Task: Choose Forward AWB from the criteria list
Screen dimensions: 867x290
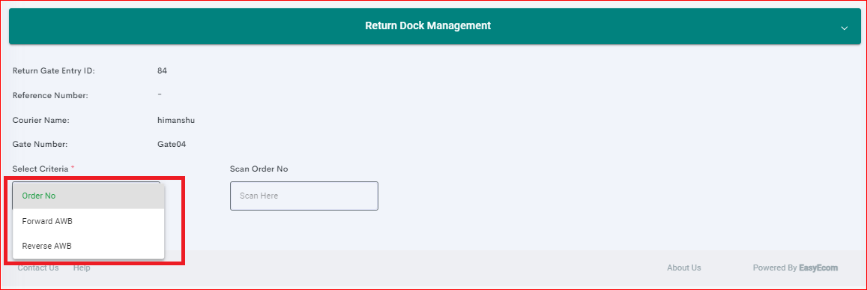Action: [88, 221]
